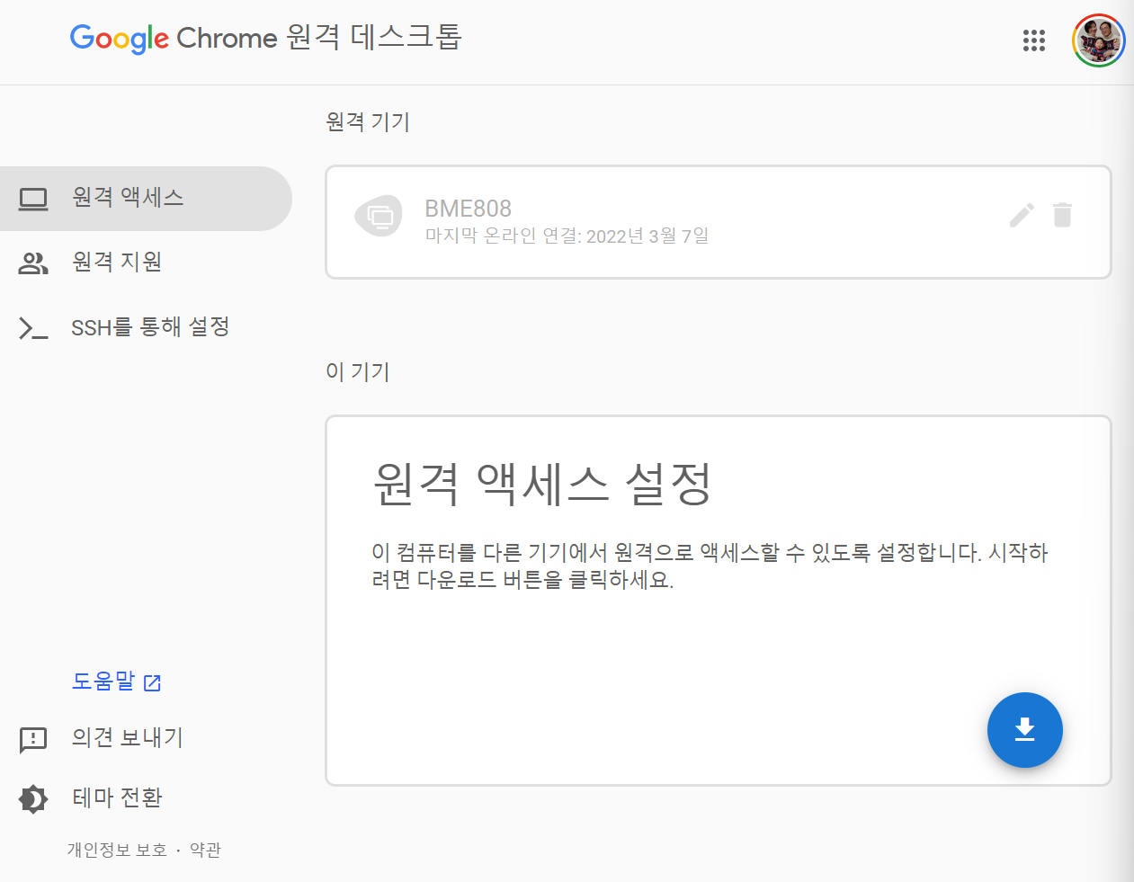Viewport: 1134px width, 882px height.
Task: Edit the BME808 device name with the pencil
Action: tap(1022, 215)
